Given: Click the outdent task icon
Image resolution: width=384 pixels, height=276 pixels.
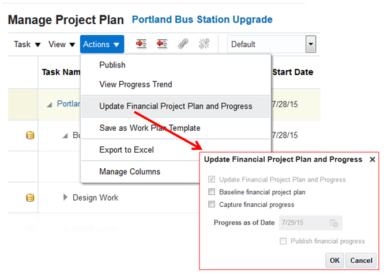Looking at the screenshot, I should point(161,44).
